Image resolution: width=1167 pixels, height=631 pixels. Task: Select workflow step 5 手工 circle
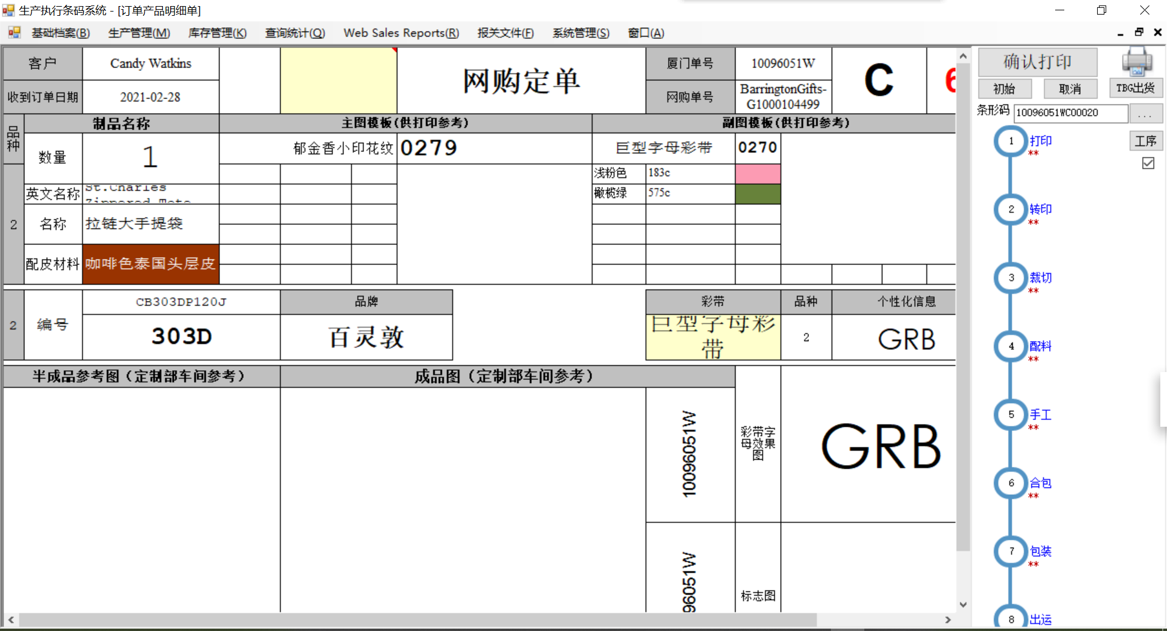coord(1010,415)
